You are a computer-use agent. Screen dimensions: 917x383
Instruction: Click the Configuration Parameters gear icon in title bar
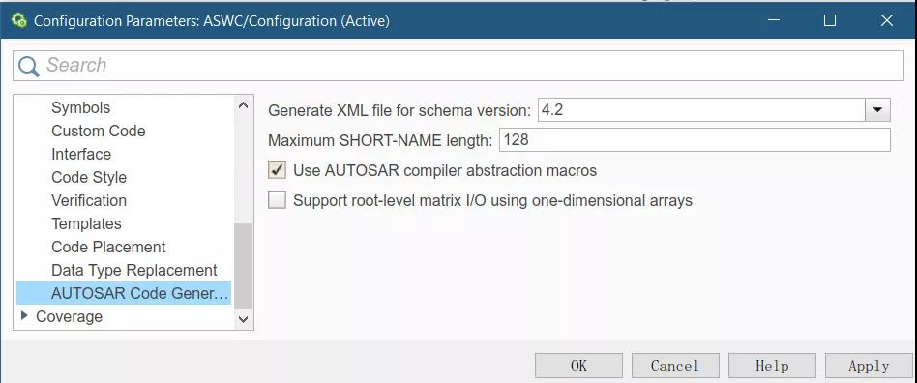(18, 21)
